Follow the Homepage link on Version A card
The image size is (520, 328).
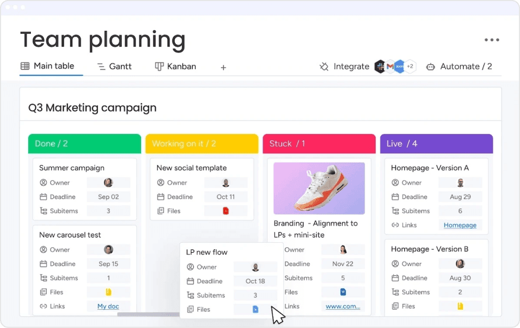pos(460,225)
